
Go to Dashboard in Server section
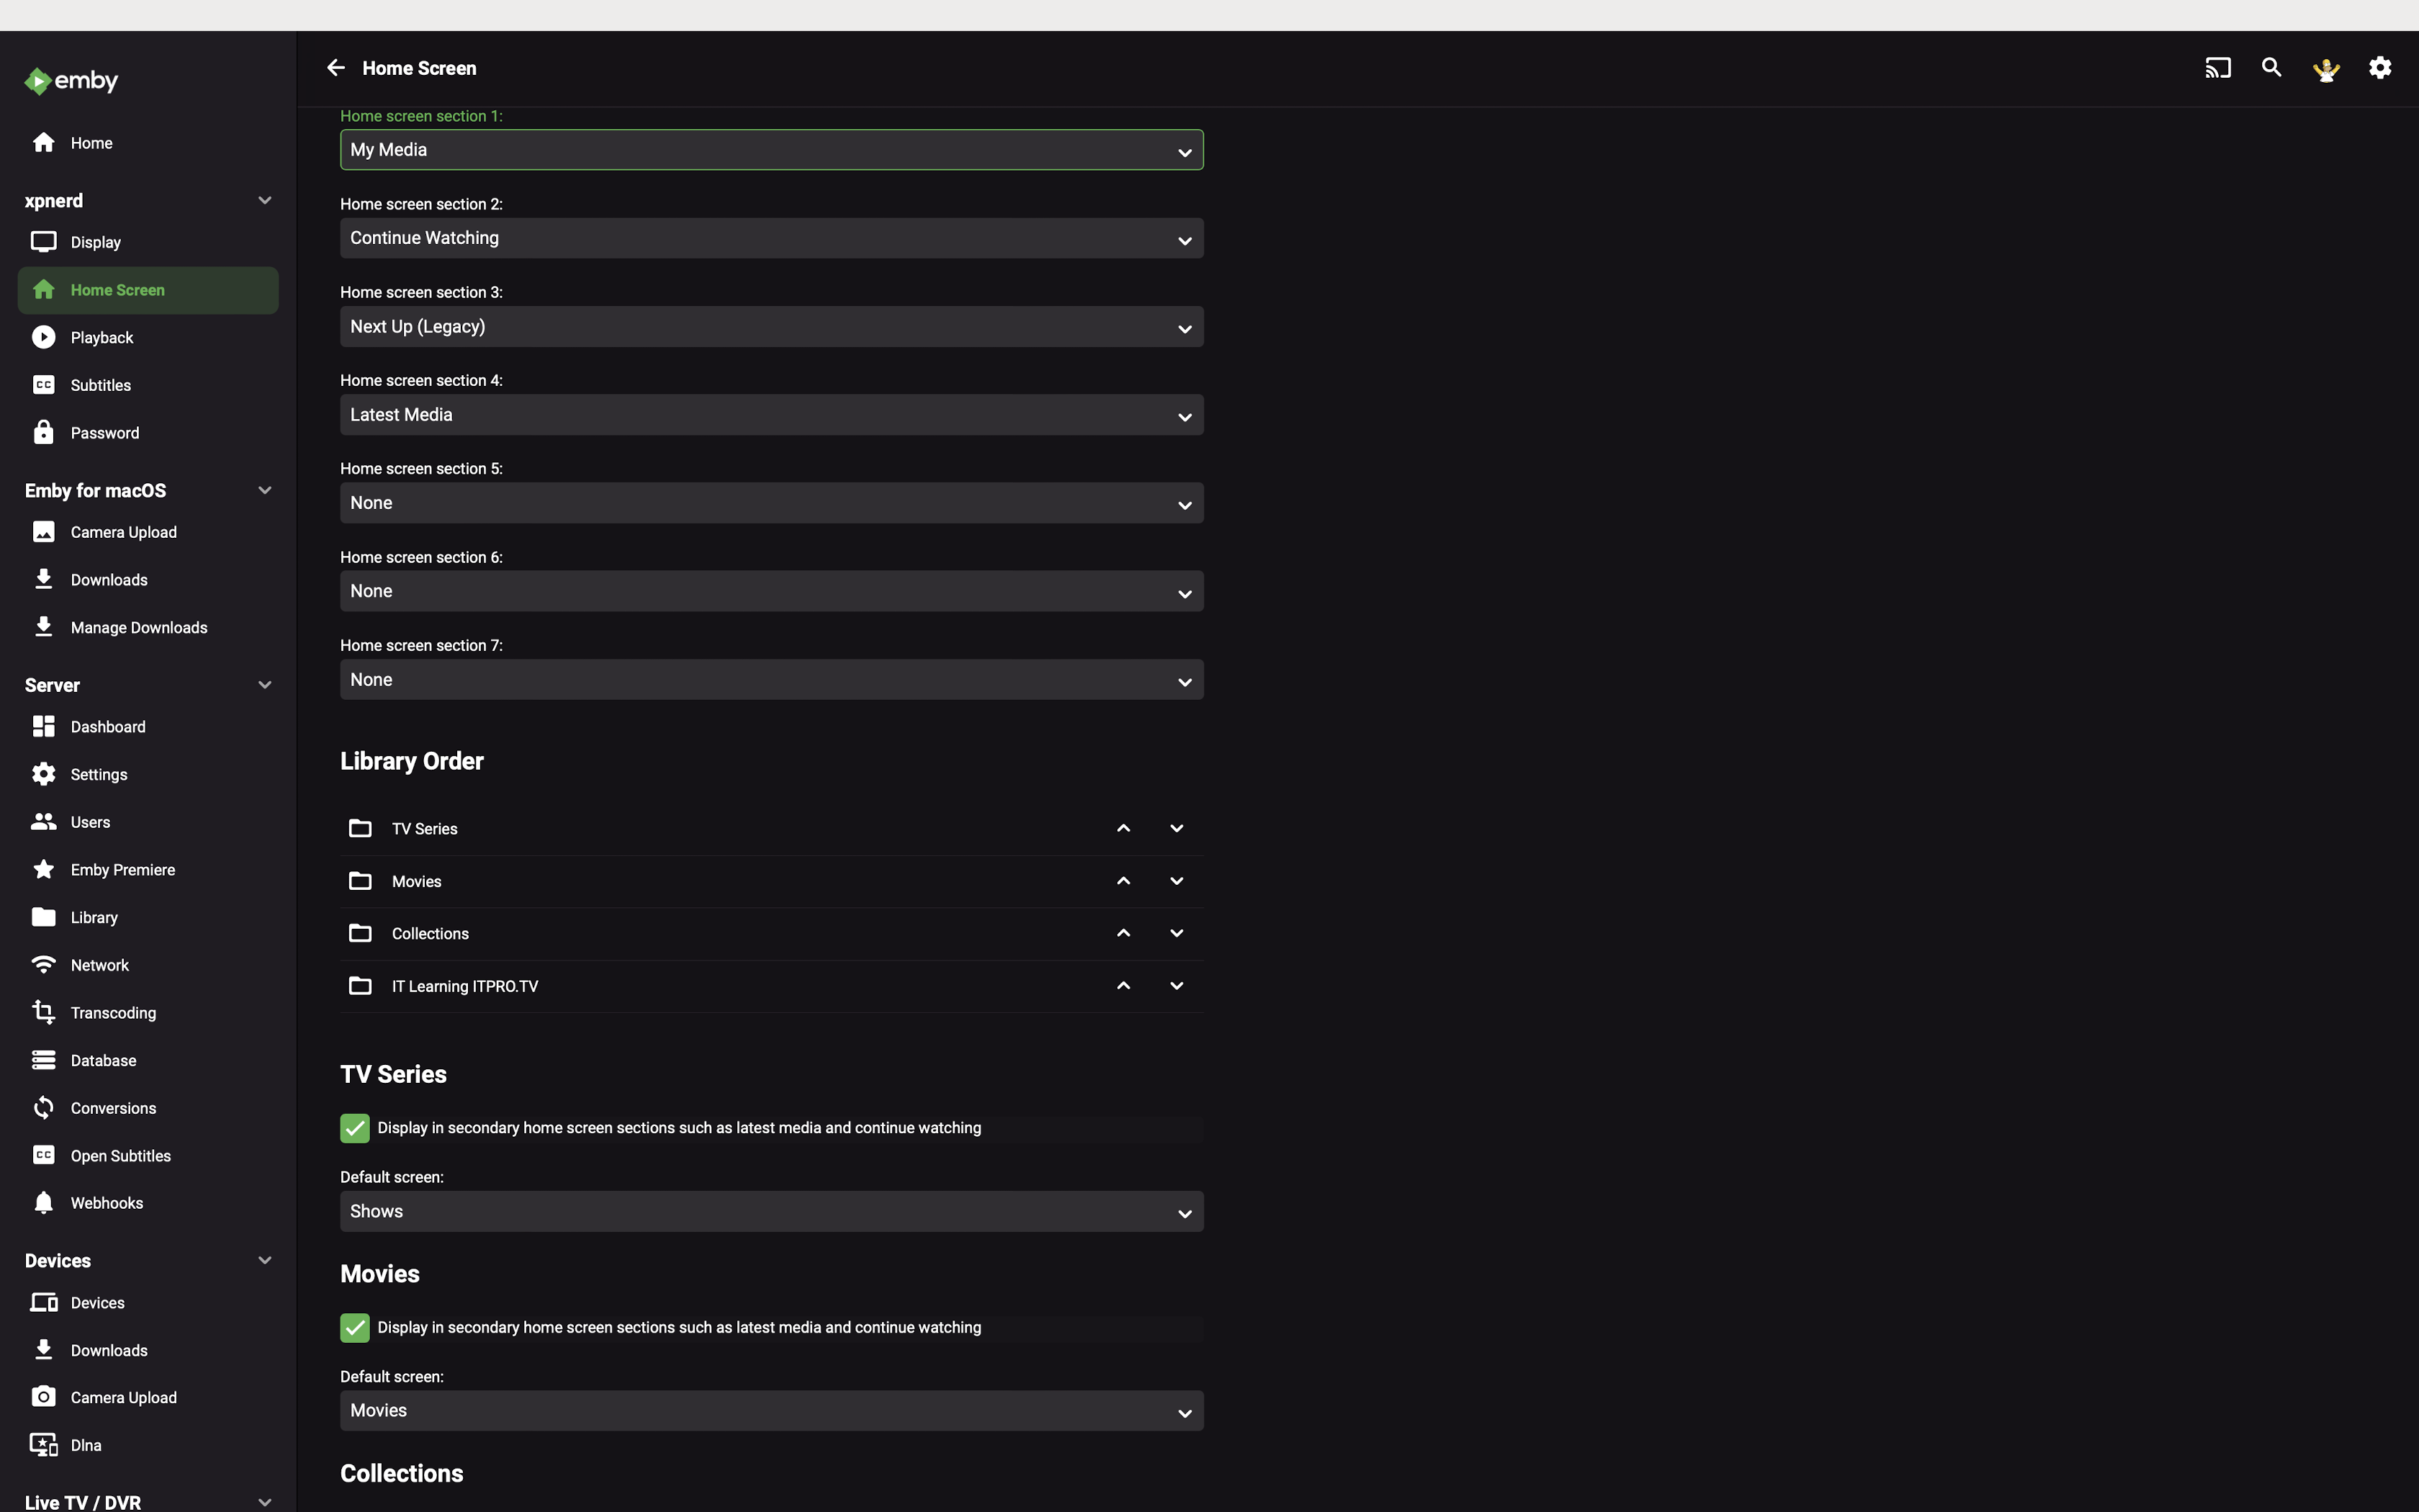click(x=108, y=727)
